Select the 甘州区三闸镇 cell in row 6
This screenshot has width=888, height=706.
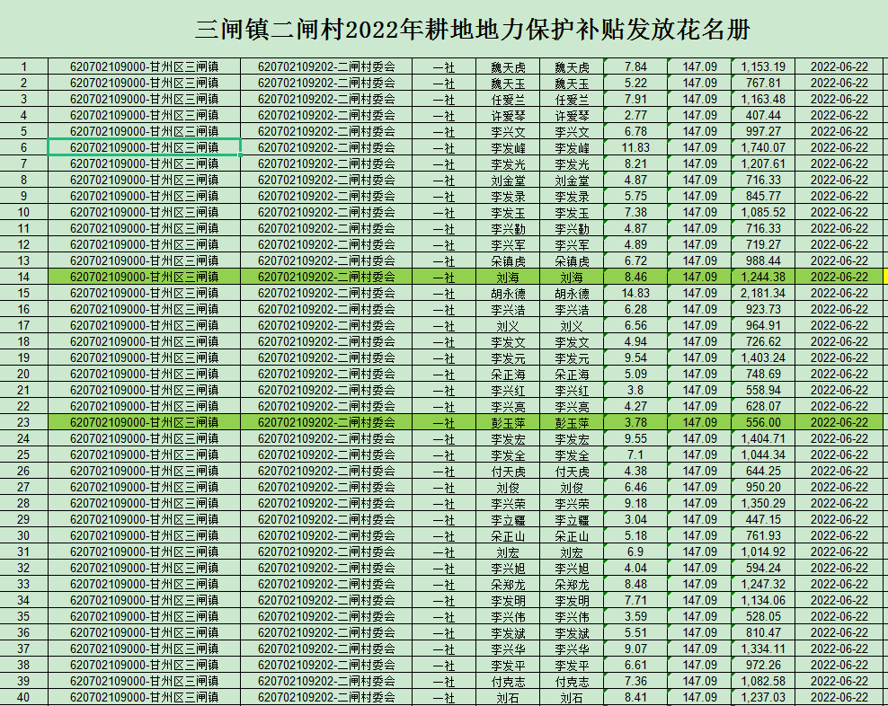point(145,148)
